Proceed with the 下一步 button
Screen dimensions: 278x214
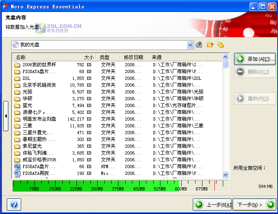tap(254, 205)
